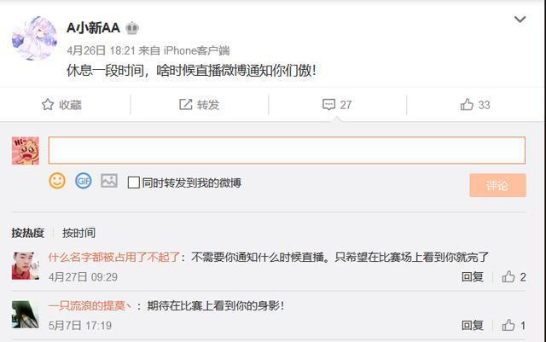The image size is (546, 342).
Task: Click inside the comment text box
Action: tap(286, 150)
